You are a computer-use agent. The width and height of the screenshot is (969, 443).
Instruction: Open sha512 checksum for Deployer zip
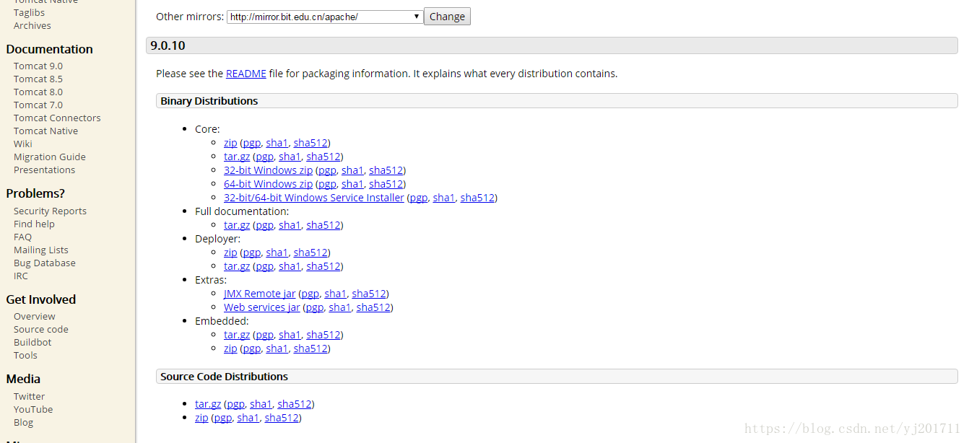click(x=310, y=253)
